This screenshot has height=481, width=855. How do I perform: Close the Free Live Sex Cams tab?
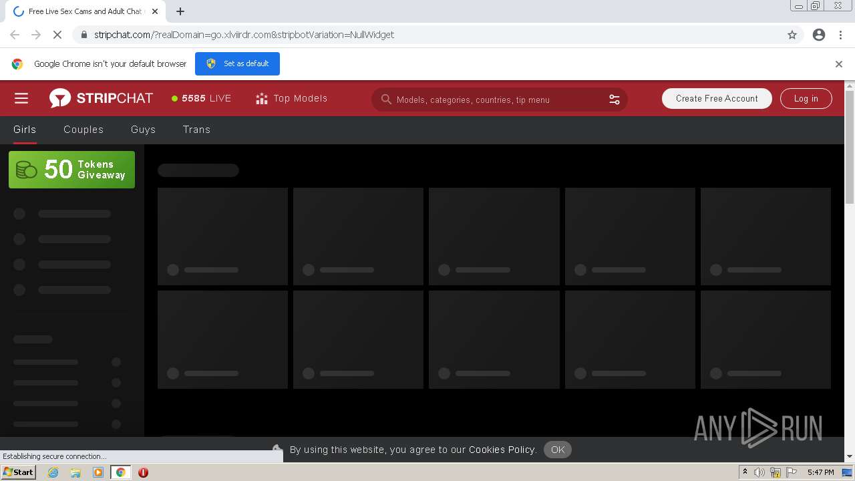tap(154, 11)
